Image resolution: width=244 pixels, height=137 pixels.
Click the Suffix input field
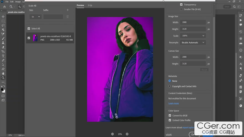coord(53,17)
